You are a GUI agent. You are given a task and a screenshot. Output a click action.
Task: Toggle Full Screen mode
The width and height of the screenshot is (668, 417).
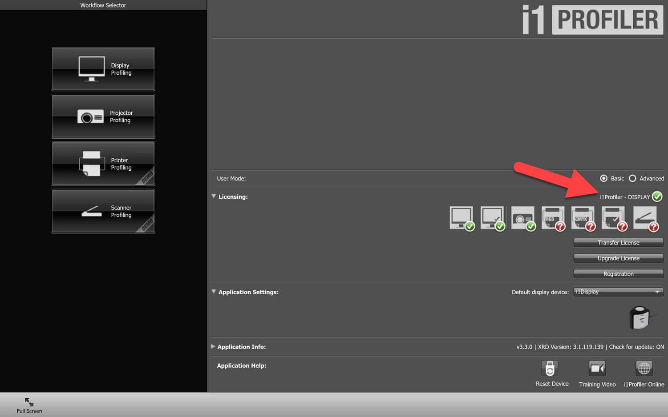click(29, 405)
